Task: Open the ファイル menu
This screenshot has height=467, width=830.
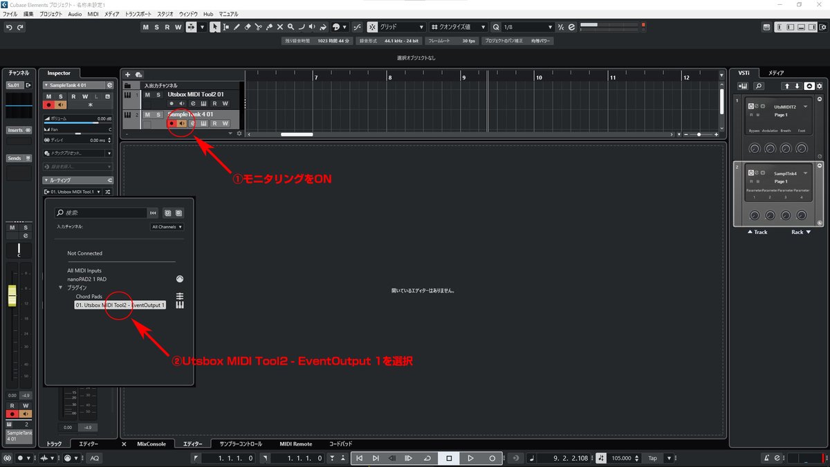Action: [10, 14]
